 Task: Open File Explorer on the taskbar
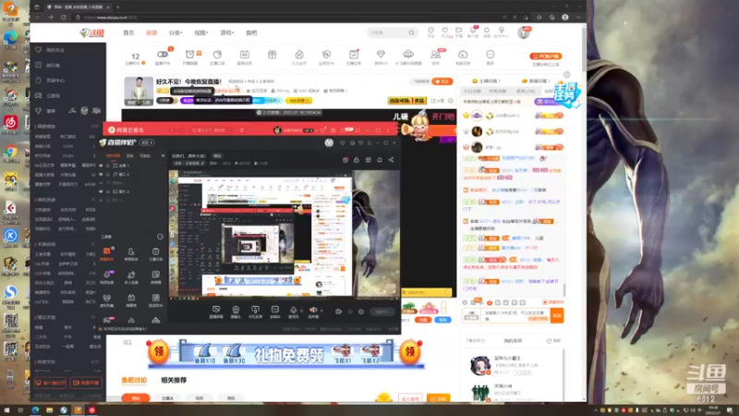(49, 410)
